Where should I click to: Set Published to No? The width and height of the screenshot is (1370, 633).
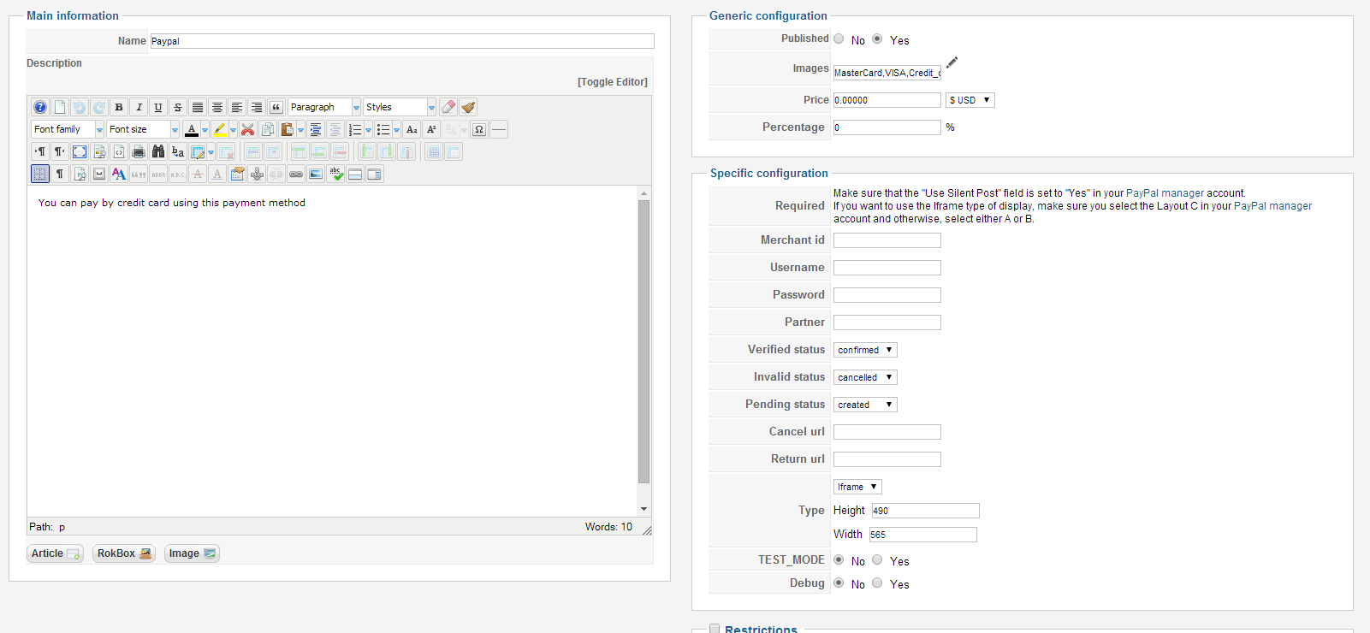coord(839,38)
